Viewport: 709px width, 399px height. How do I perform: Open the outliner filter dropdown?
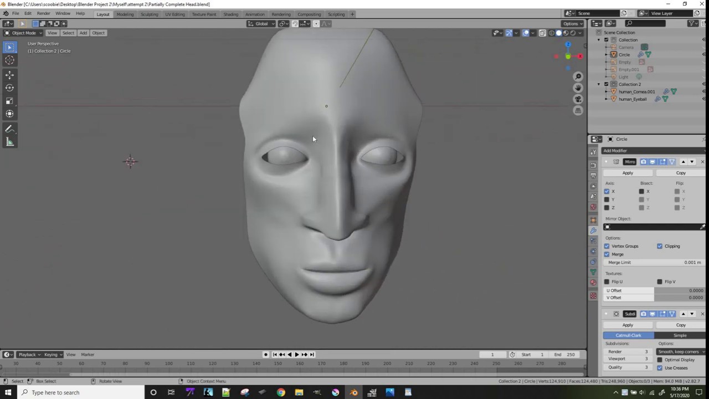(693, 23)
